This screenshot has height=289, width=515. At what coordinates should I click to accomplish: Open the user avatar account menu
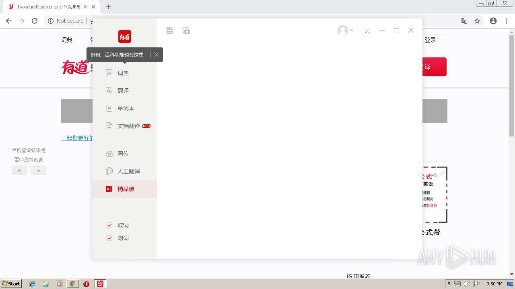pyautogui.click(x=345, y=31)
